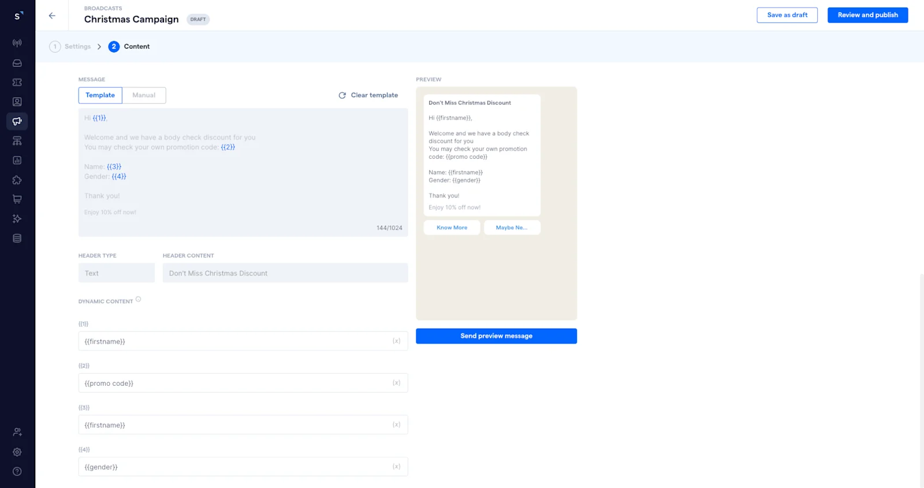Viewport: 924px width, 488px height.
Task: Click the BROADCASTS breadcrumb label
Action: 103,9
